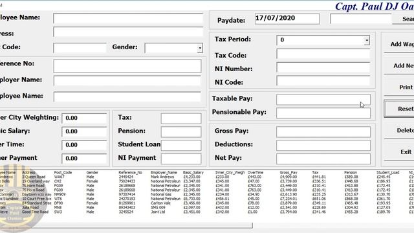Click the Mark Andrews employer cell
The height and width of the screenshot is (233, 414).
(162, 177)
